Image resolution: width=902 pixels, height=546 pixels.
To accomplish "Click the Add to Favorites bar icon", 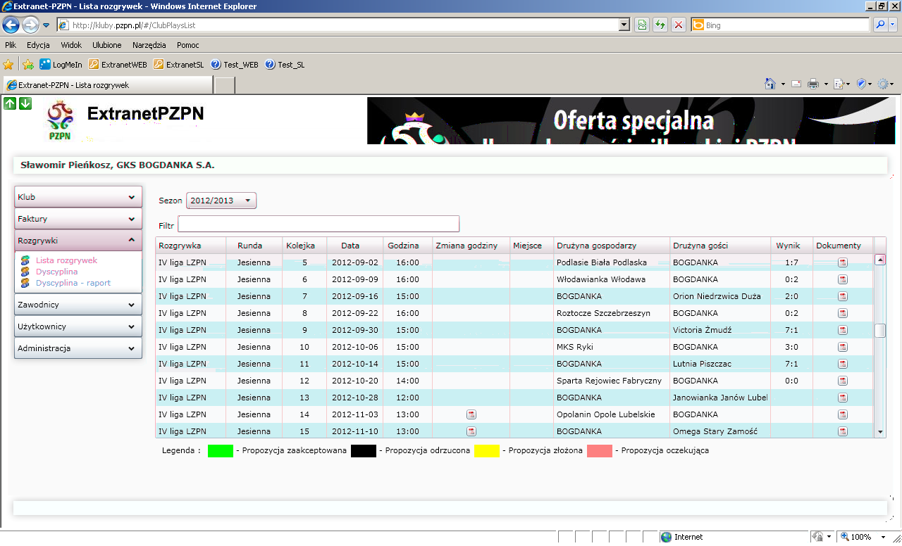I will click(28, 64).
